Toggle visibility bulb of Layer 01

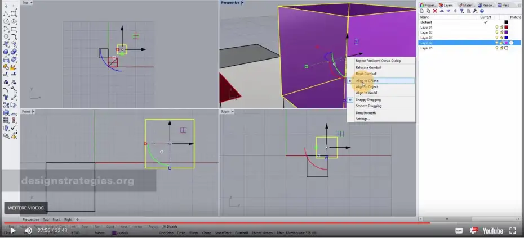496,28
